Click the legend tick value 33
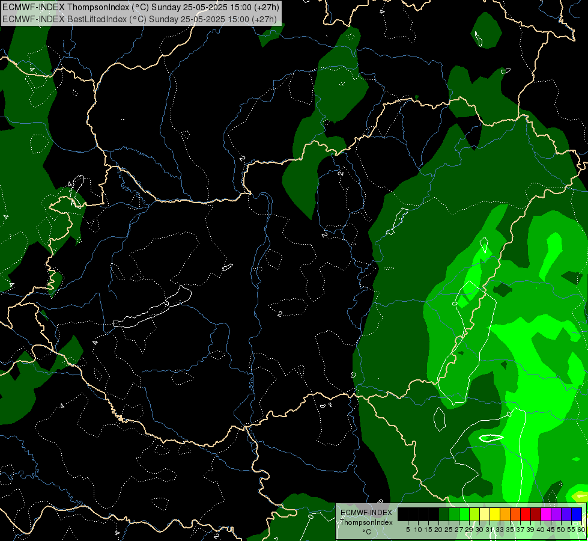Screen dimensions: 588x541 [500, 530]
